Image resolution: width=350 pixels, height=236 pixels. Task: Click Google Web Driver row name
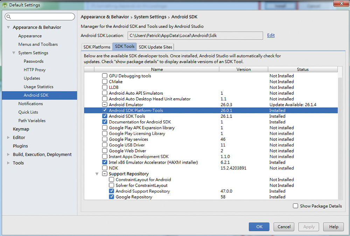(x=127, y=151)
